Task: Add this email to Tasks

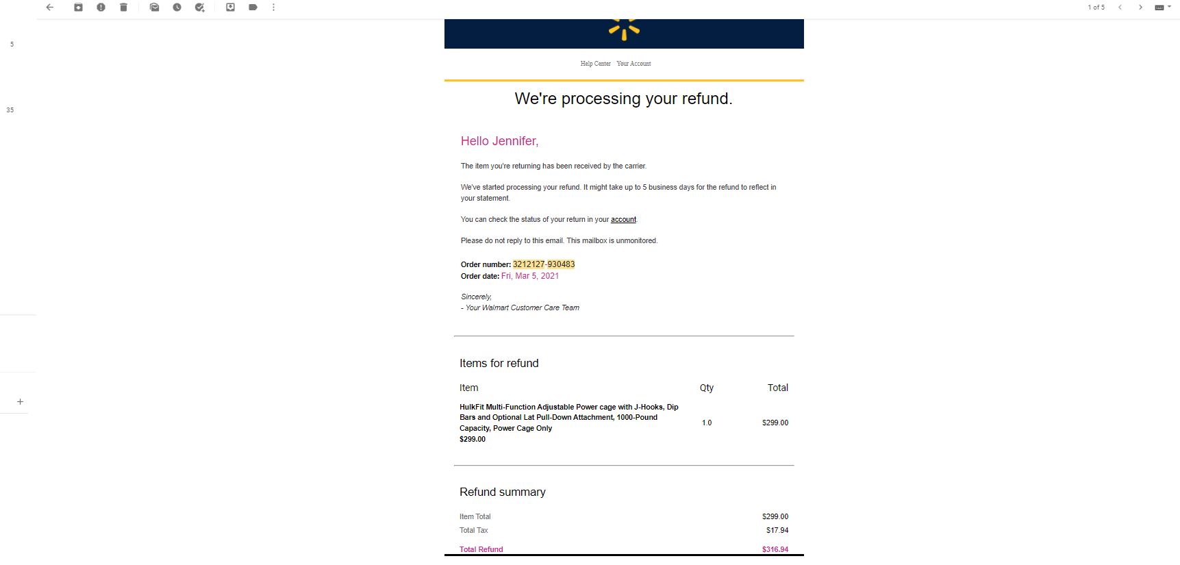Action: [x=199, y=8]
